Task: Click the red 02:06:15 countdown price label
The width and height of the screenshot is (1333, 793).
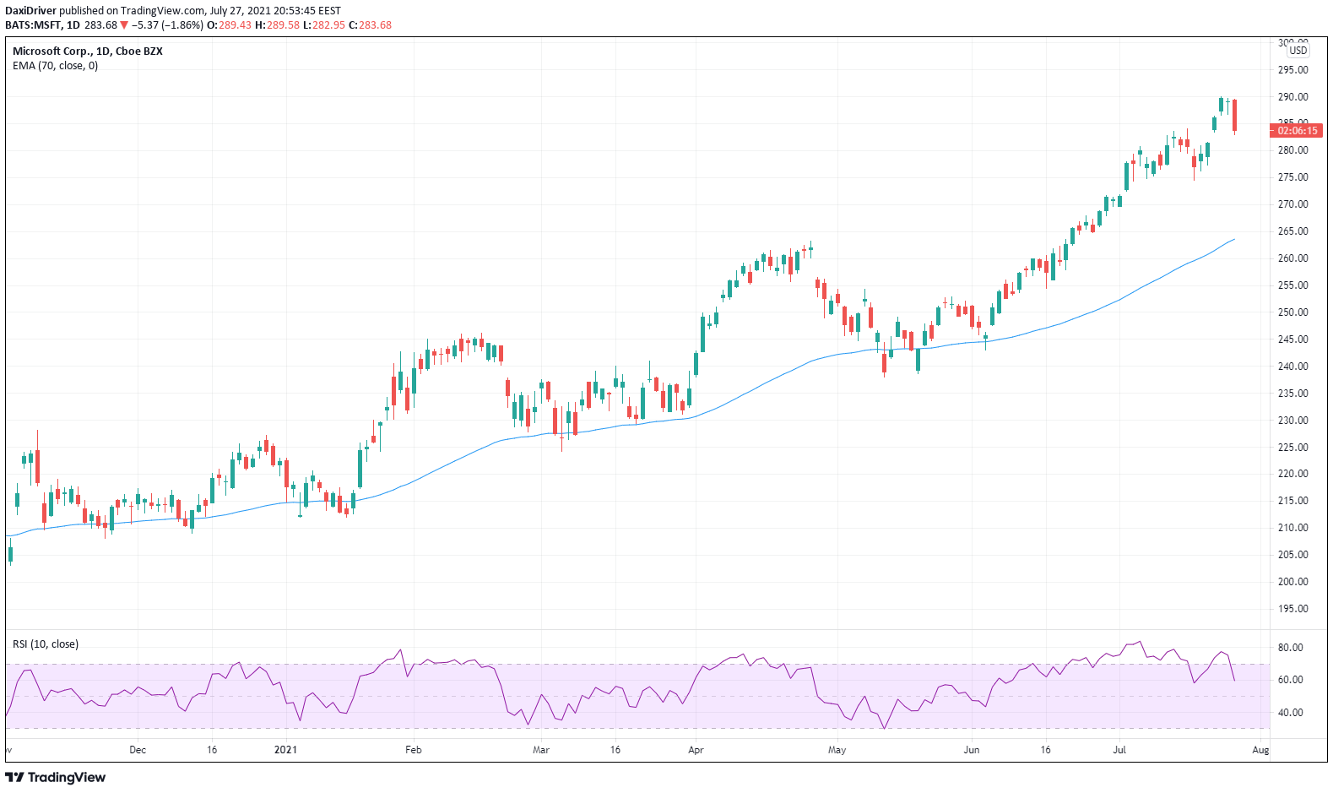Action: 1296,131
